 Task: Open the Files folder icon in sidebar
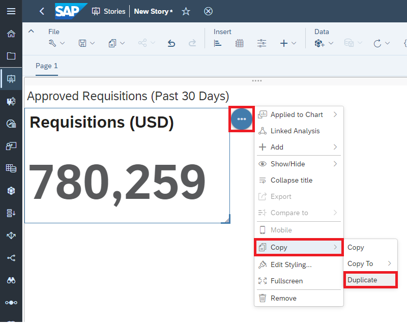pyautogui.click(x=11, y=56)
